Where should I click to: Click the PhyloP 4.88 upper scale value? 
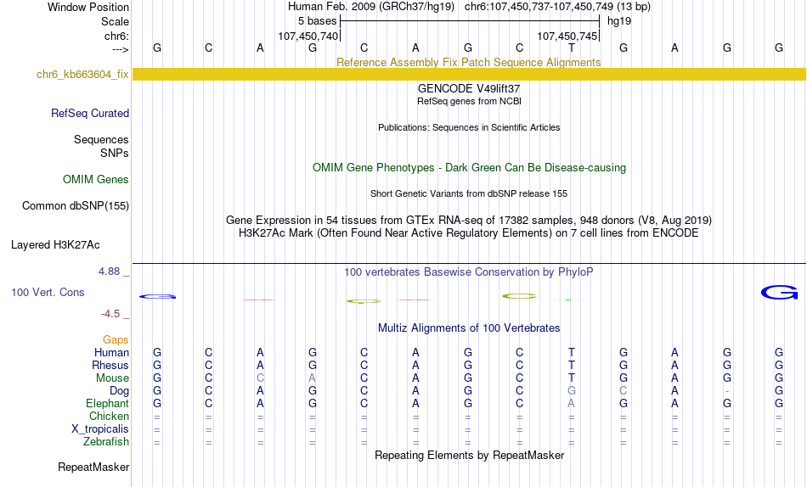point(109,271)
